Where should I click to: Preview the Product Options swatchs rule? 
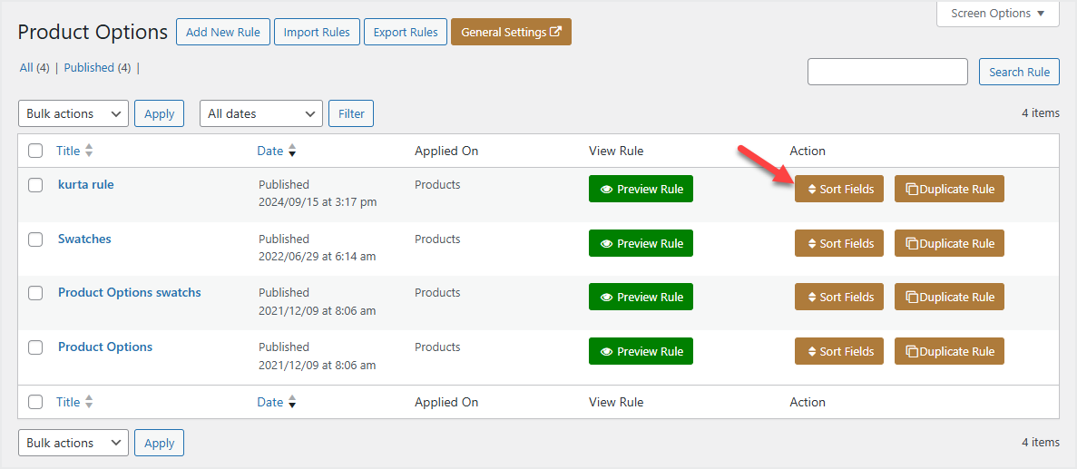(641, 298)
